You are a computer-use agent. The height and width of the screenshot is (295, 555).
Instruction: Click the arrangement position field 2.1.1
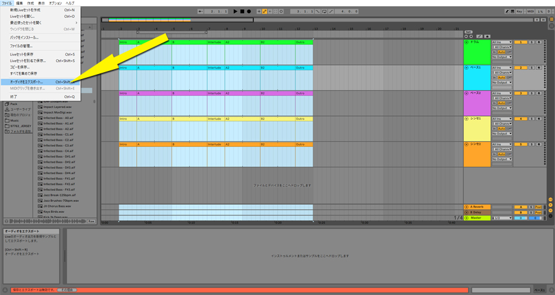coord(216,11)
